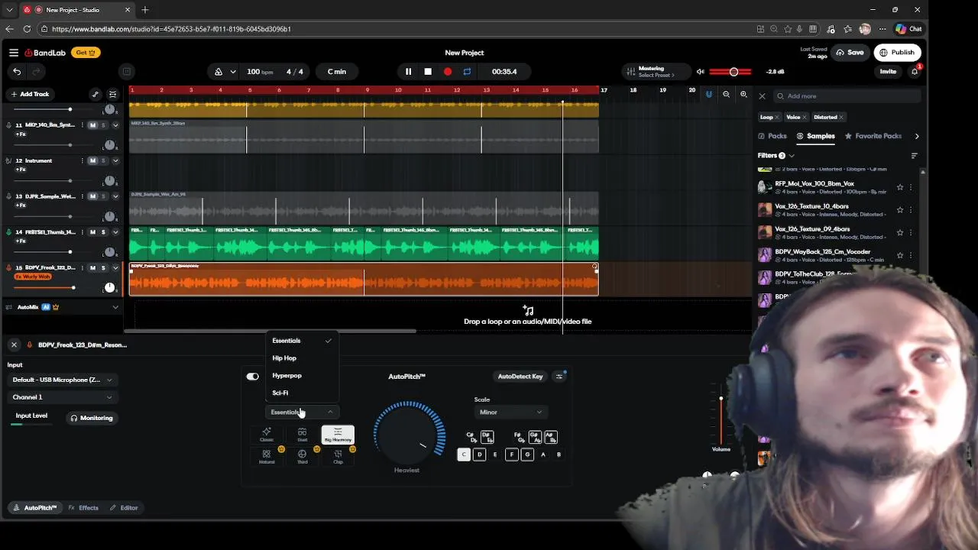978x550 pixels.
Task: Click the track height icon beside Add Track
Action: pos(113,95)
